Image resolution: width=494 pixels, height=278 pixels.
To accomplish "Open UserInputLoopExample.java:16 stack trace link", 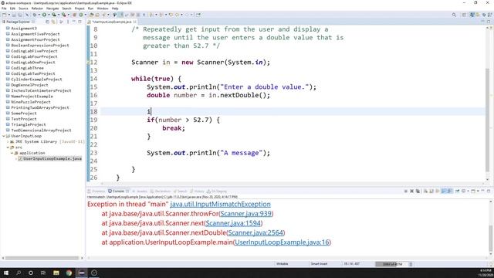I will click(282, 242).
